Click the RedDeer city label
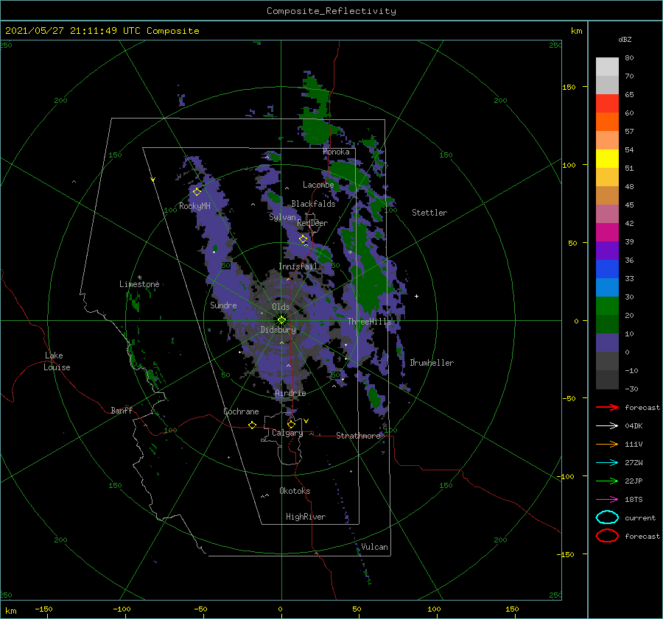The image size is (663, 619). tap(312, 223)
